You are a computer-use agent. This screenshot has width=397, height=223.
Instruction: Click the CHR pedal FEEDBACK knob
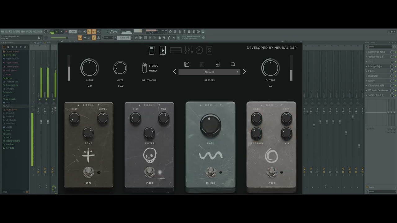256,133
